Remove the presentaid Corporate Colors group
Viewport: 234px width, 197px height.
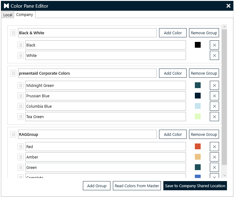(204, 73)
